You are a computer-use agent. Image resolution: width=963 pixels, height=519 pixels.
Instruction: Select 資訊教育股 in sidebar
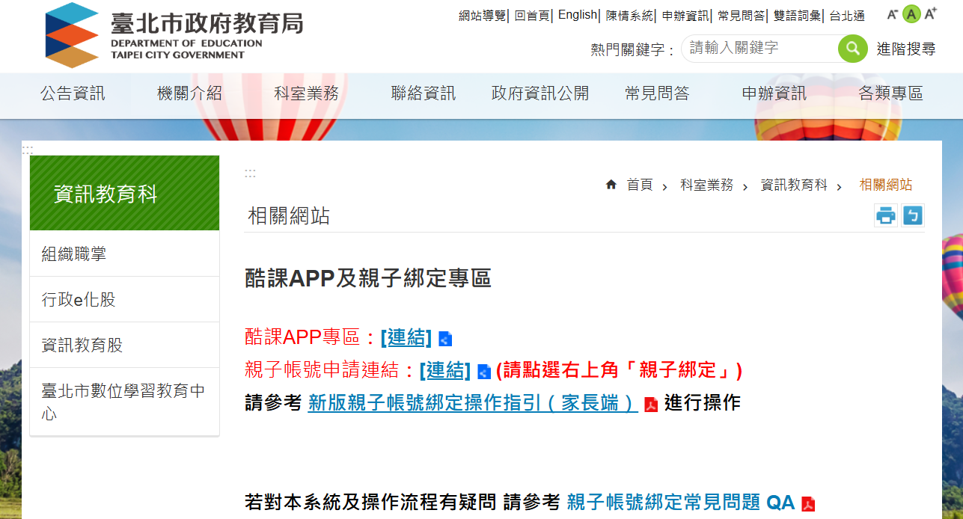point(124,345)
